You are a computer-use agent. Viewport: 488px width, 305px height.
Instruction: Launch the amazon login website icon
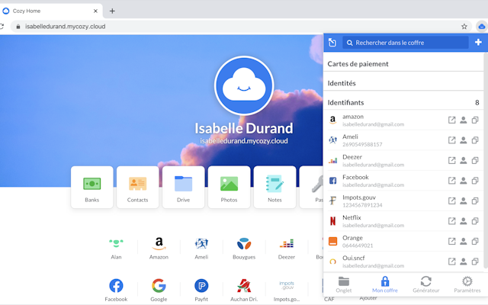point(451,120)
